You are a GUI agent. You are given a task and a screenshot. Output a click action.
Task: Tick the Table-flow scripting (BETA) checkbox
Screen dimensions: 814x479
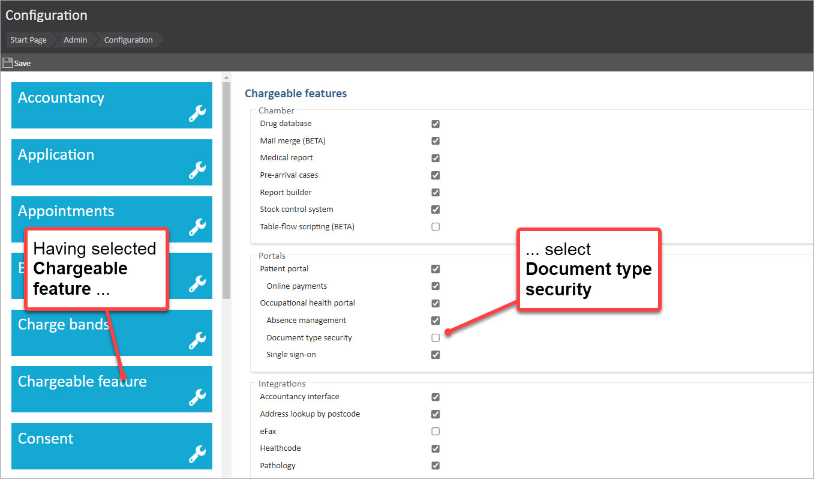point(435,227)
